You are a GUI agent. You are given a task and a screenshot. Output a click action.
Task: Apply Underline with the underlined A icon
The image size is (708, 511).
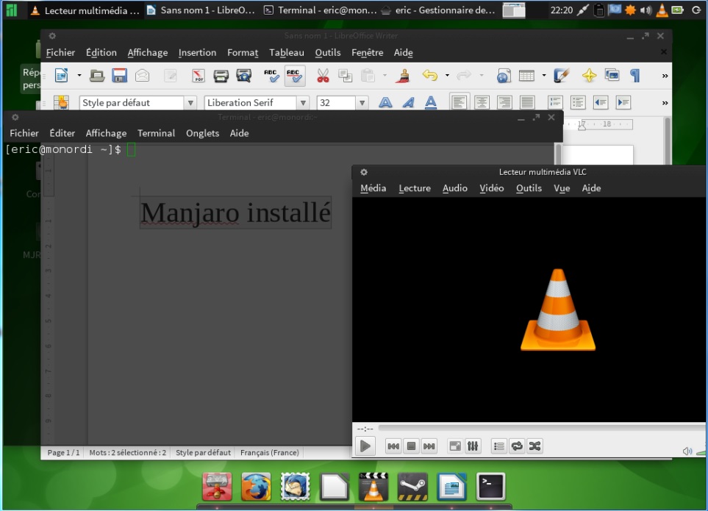pyautogui.click(x=431, y=102)
